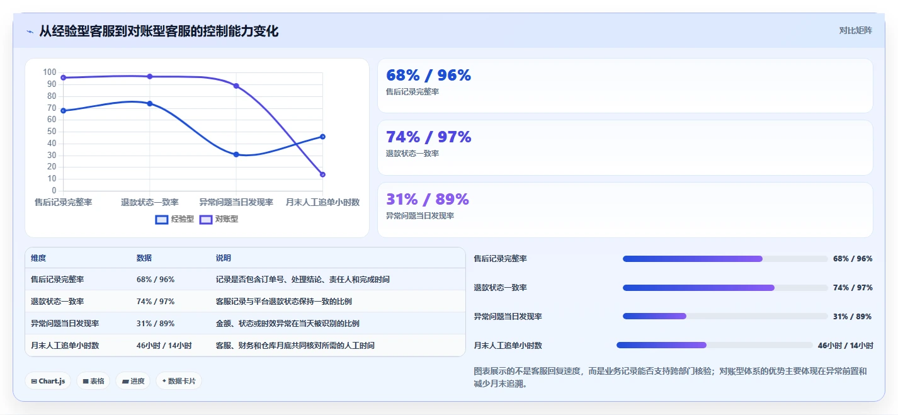Click the description 记录是否包含订单号、处理结论、责任人和完成时间
Viewport: 898px width, 415px height.
coord(303,279)
